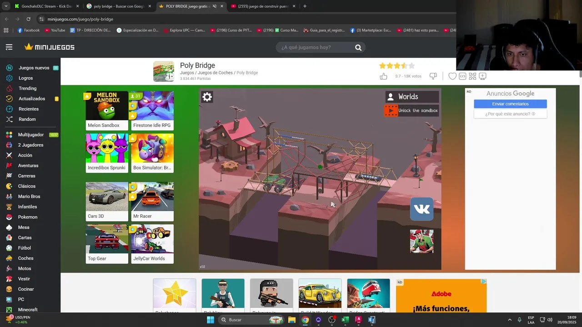The image size is (582, 327).
Task: Open the Chrome tab search dropdown arrow
Action: [6, 6]
